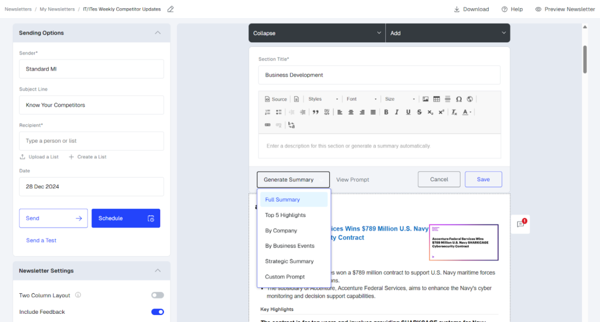Click the Templates document icon

pos(296,99)
